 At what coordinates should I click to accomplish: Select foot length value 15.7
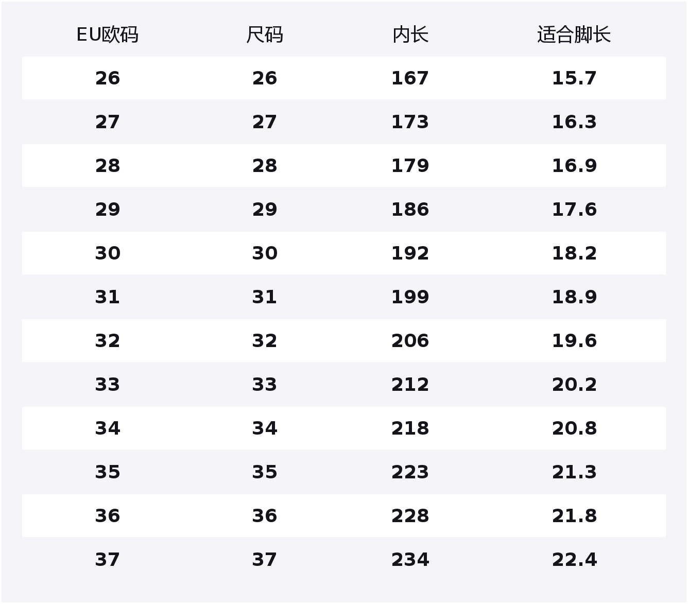(x=574, y=78)
